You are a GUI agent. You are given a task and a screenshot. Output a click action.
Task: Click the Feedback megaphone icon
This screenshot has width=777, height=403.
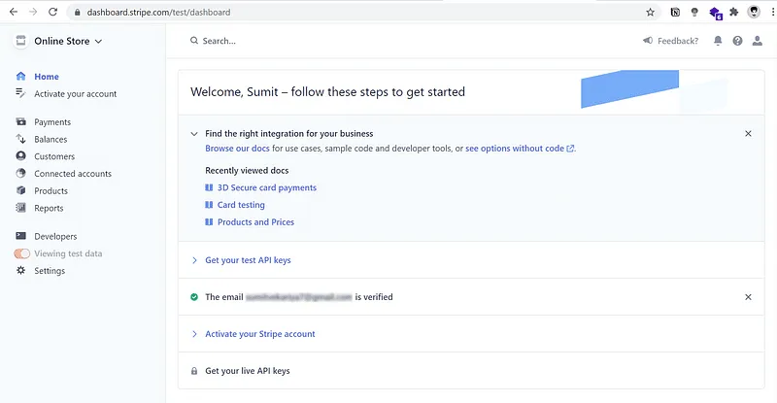tap(648, 41)
